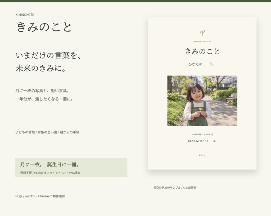
Task: Click the large きみのこと page heading
Action: click(x=44, y=27)
